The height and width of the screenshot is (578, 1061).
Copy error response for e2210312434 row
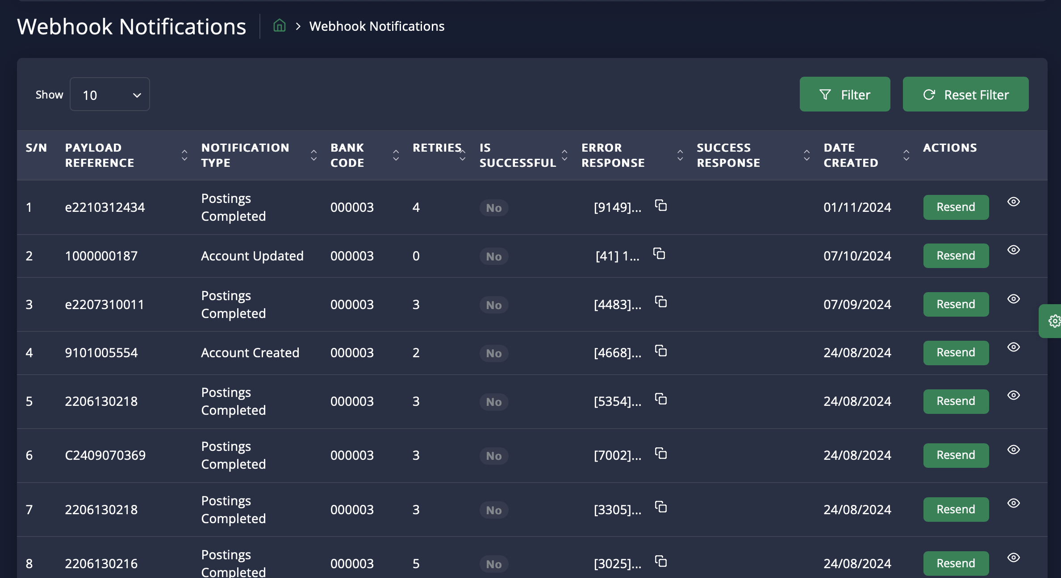point(661,206)
